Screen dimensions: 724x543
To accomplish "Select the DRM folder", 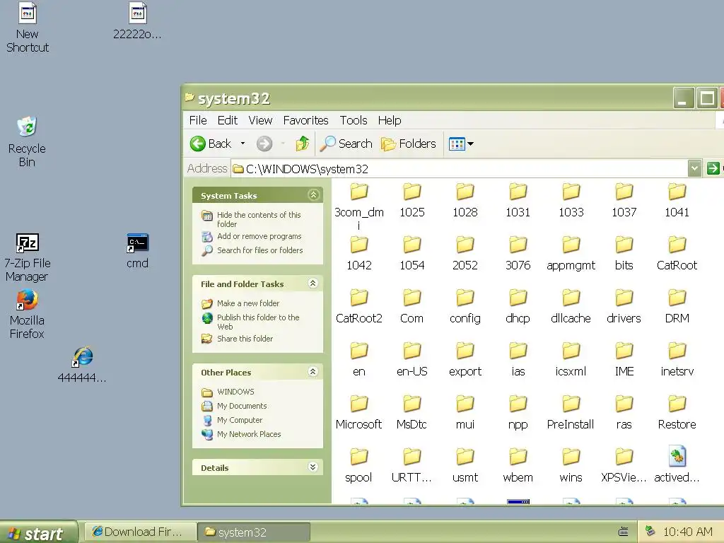I will click(x=677, y=307).
